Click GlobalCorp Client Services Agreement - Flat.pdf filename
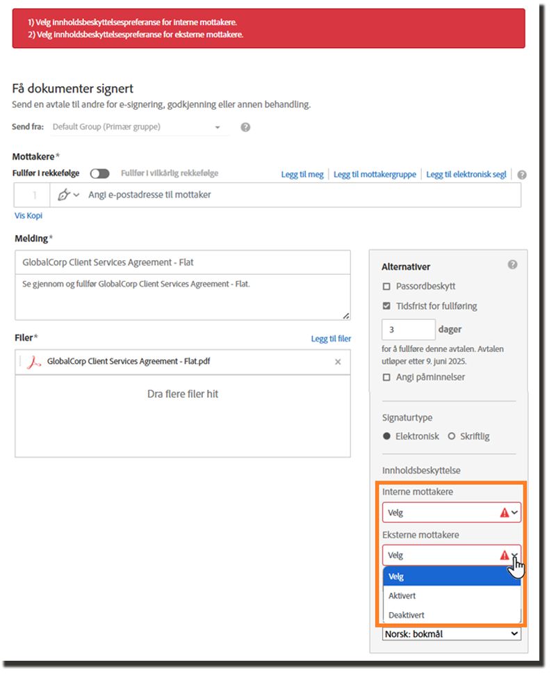This screenshot has width=556, height=683. (x=129, y=362)
